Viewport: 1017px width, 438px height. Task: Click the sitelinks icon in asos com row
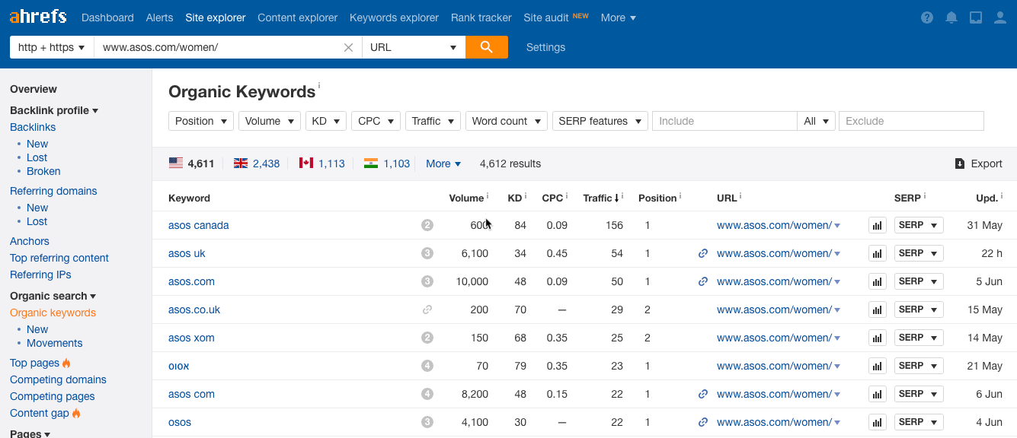click(x=703, y=394)
